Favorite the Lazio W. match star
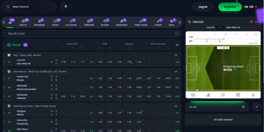The image size is (264, 132). pyautogui.click(x=4, y=62)
